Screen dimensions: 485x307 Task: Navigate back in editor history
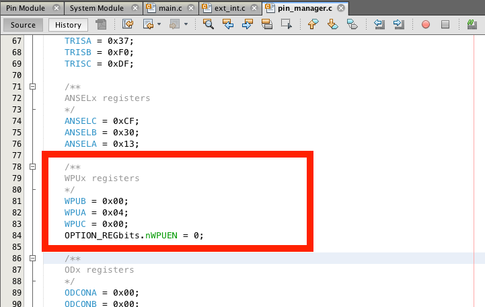[x=148, y=24]
